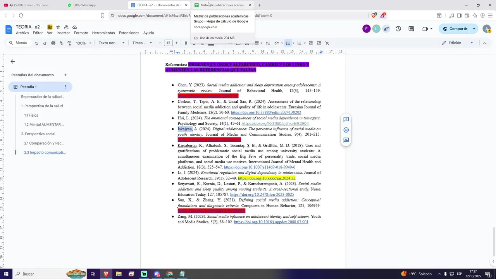The image size is (496, 279).
Task: Increase font size with plus button
Action: tap(177, 43)
